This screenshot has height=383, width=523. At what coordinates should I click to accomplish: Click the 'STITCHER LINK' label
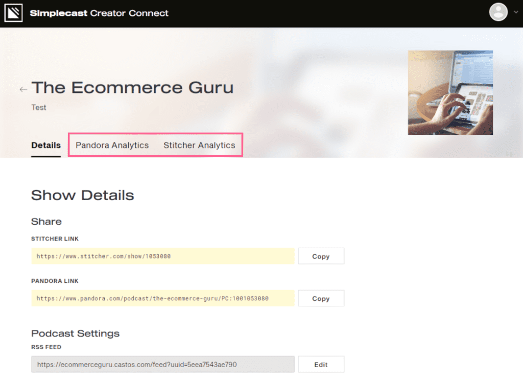(x=55, y=239)
